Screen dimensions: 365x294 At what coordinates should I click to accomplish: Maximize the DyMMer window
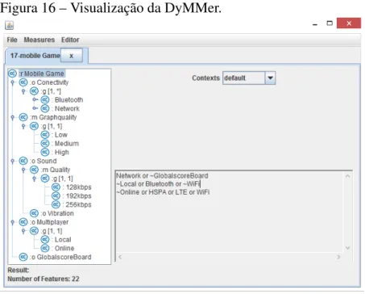click(330, 23)
